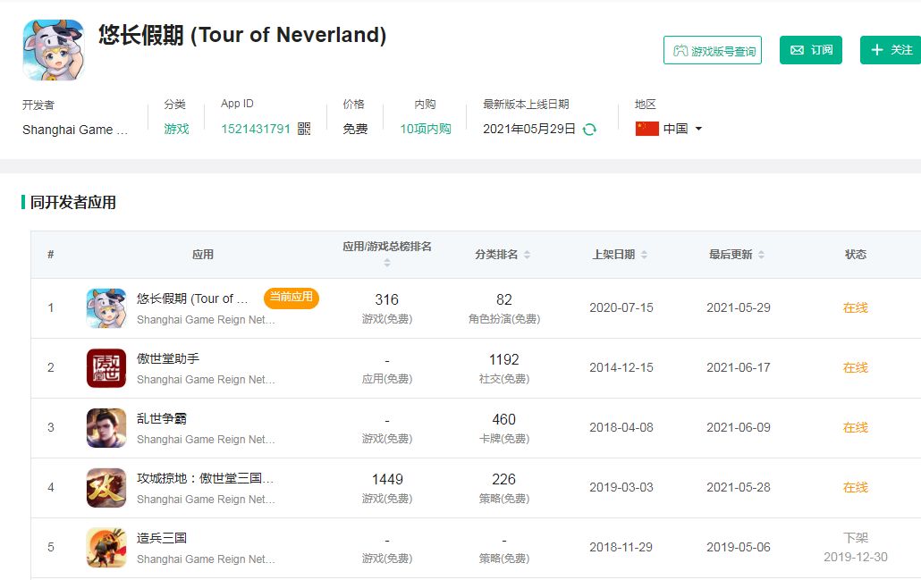
Task: Click the 订阅 subscribe button
Action: [811, 50]
